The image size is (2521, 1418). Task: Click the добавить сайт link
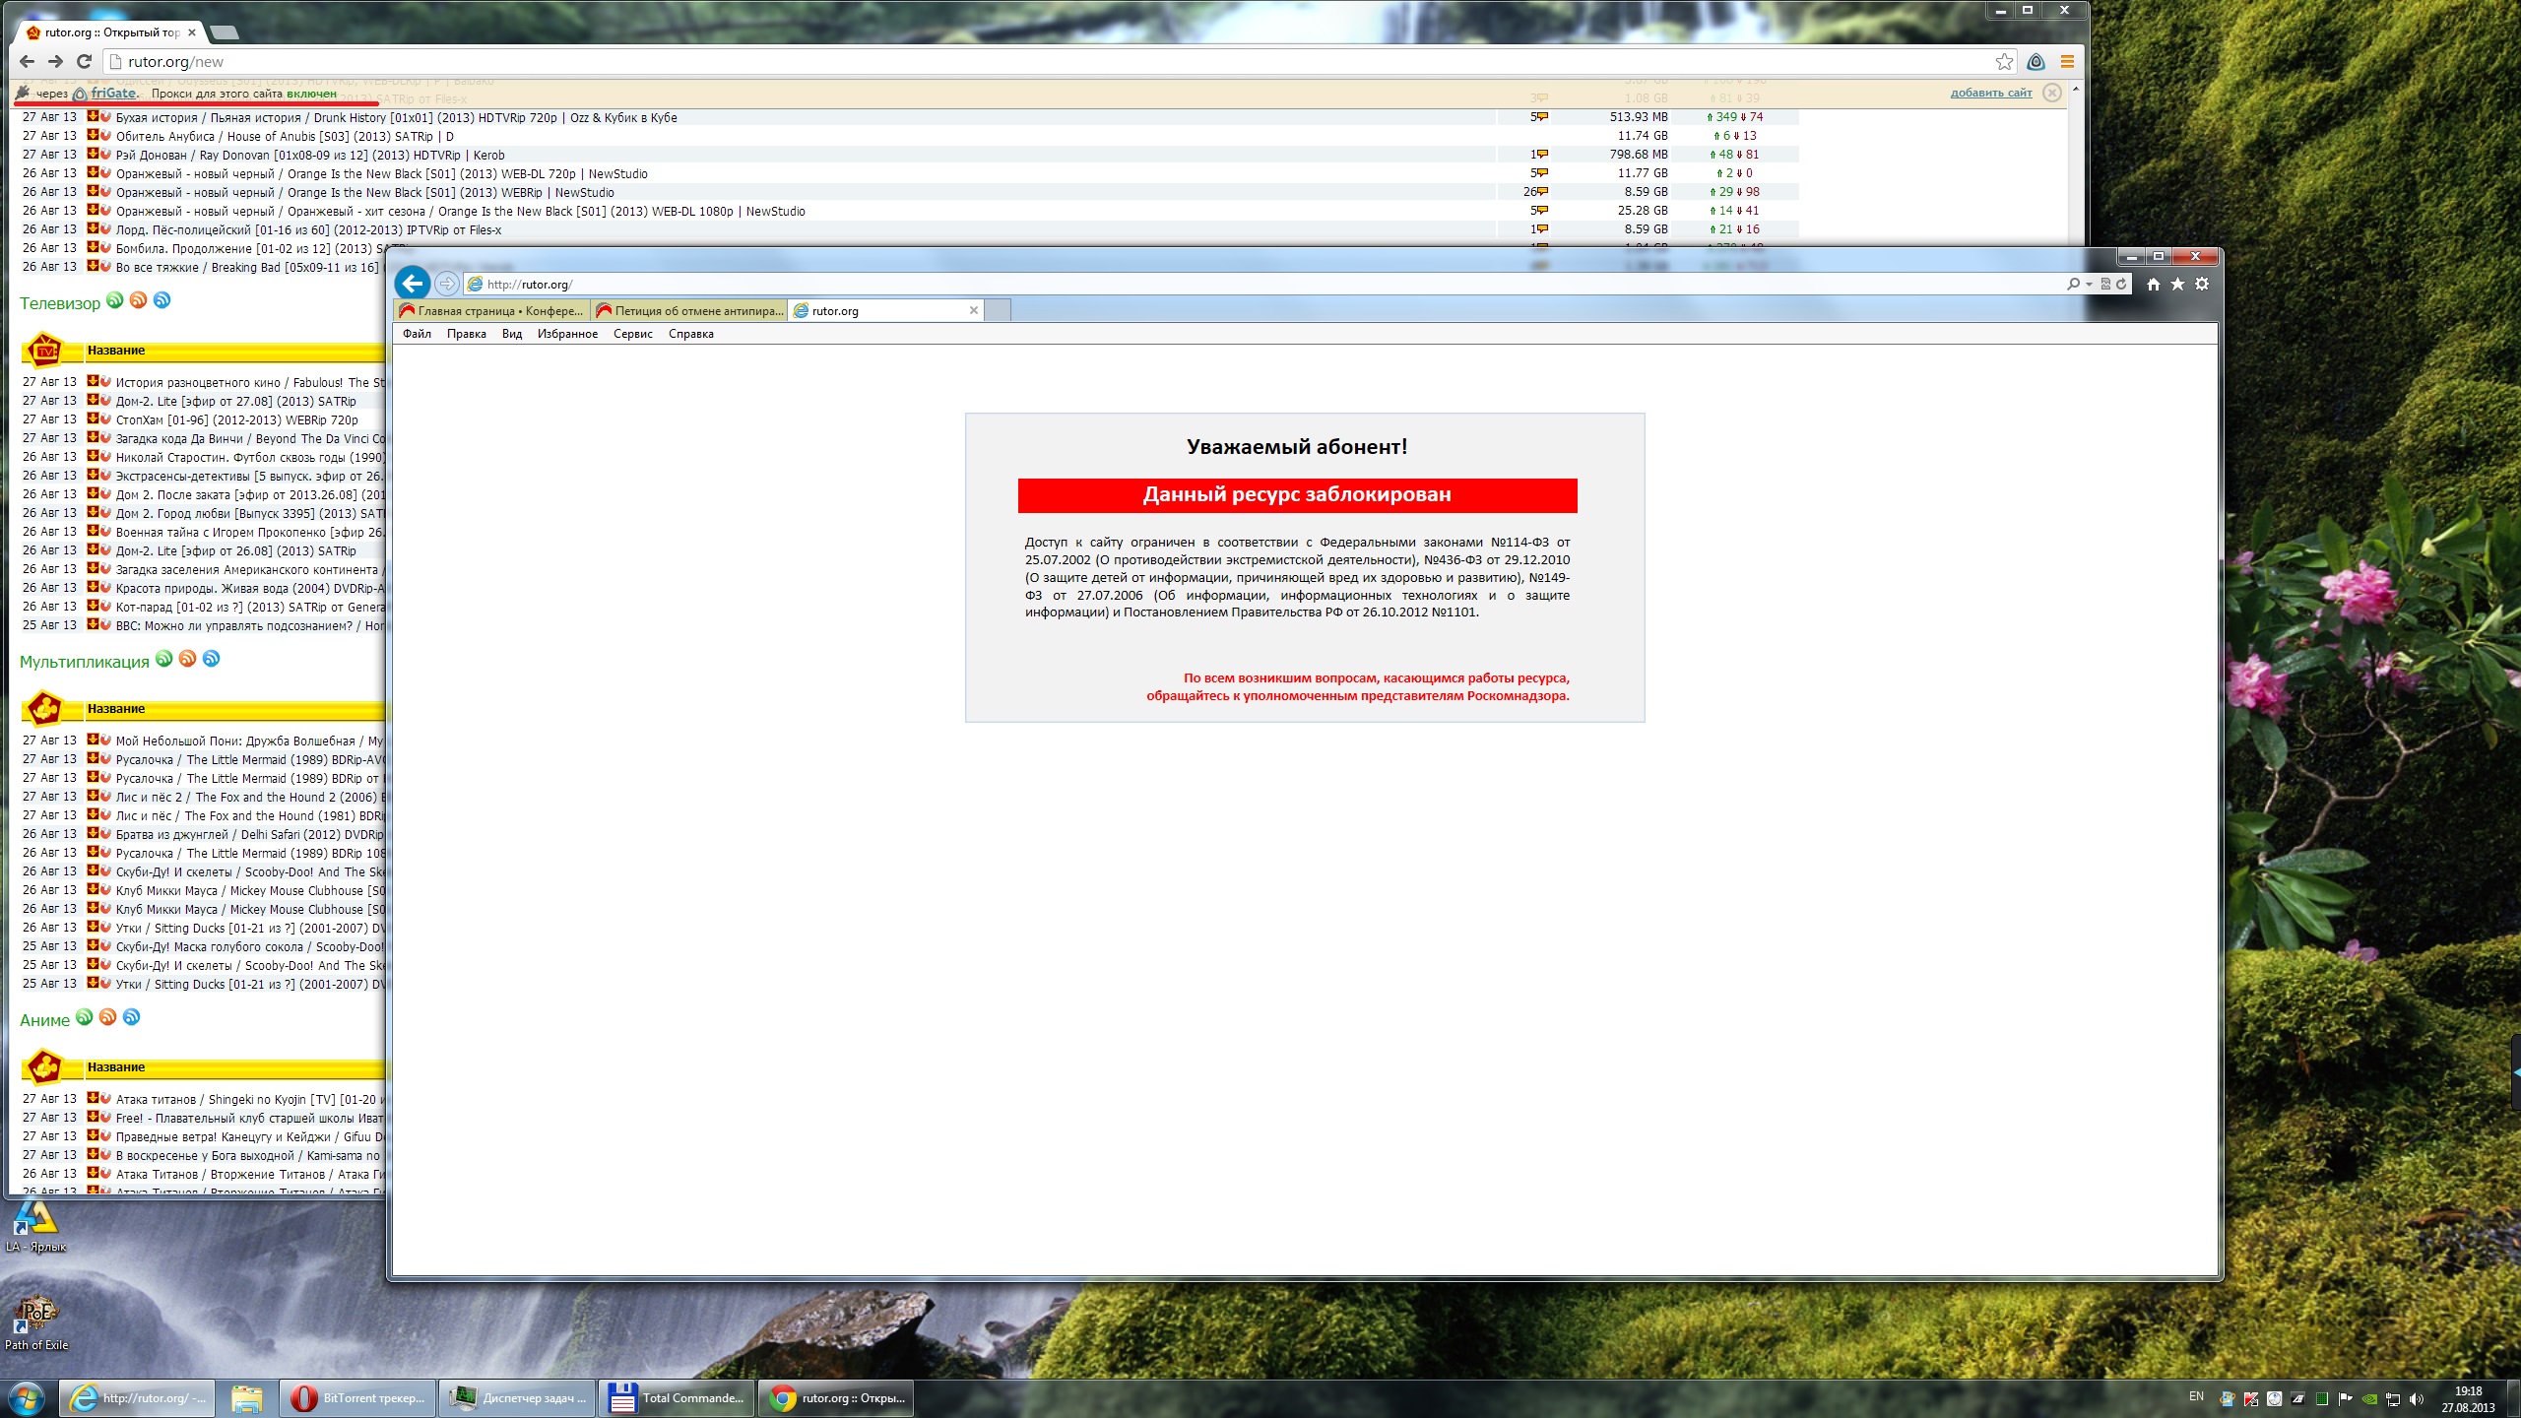click(1990, 93)
